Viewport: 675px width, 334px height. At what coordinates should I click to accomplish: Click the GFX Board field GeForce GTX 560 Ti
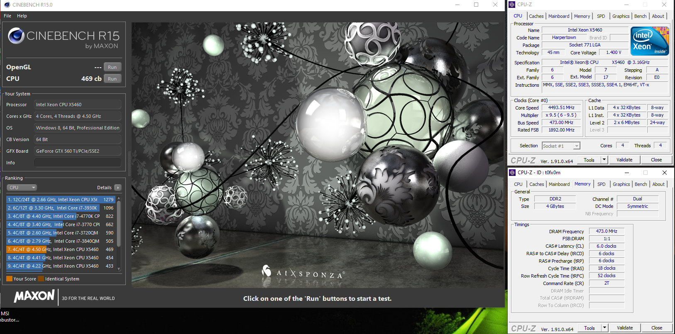(78, 151)
